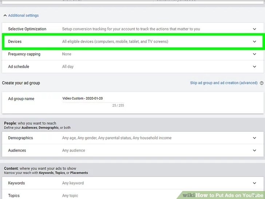Click the 'Any topic' value
Viewport: 265px width, 199px height.
[70, 196]
